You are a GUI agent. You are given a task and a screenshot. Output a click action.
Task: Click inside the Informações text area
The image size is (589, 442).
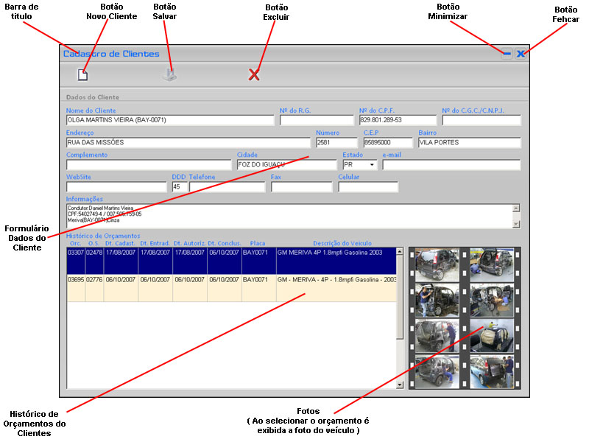pyautogui.click(x=289, y=216)
